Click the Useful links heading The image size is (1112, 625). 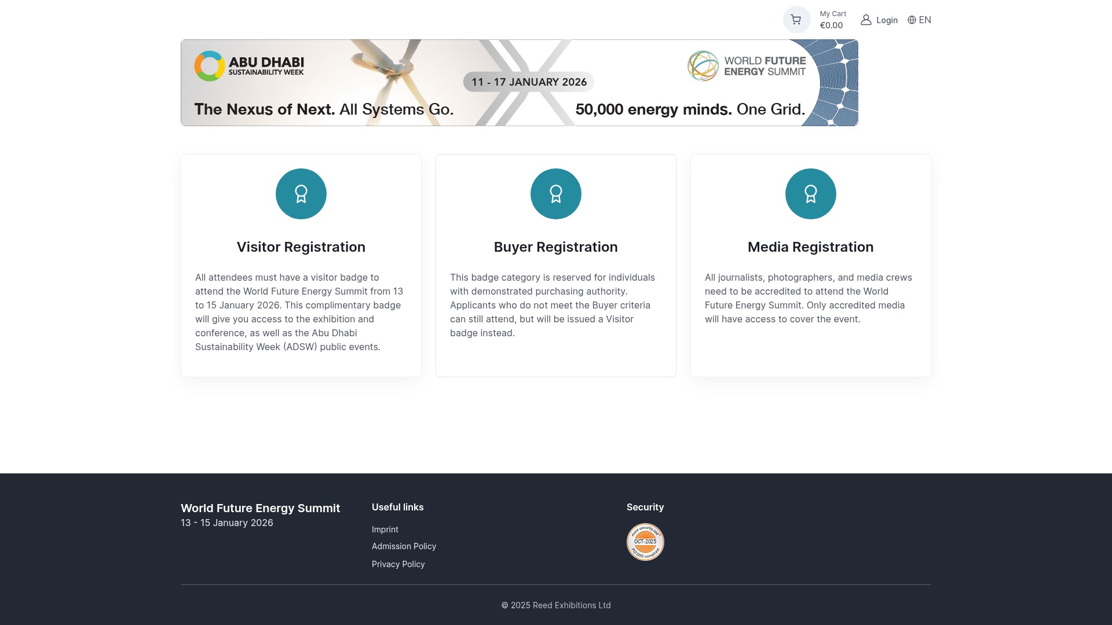(x=398, y=507)
